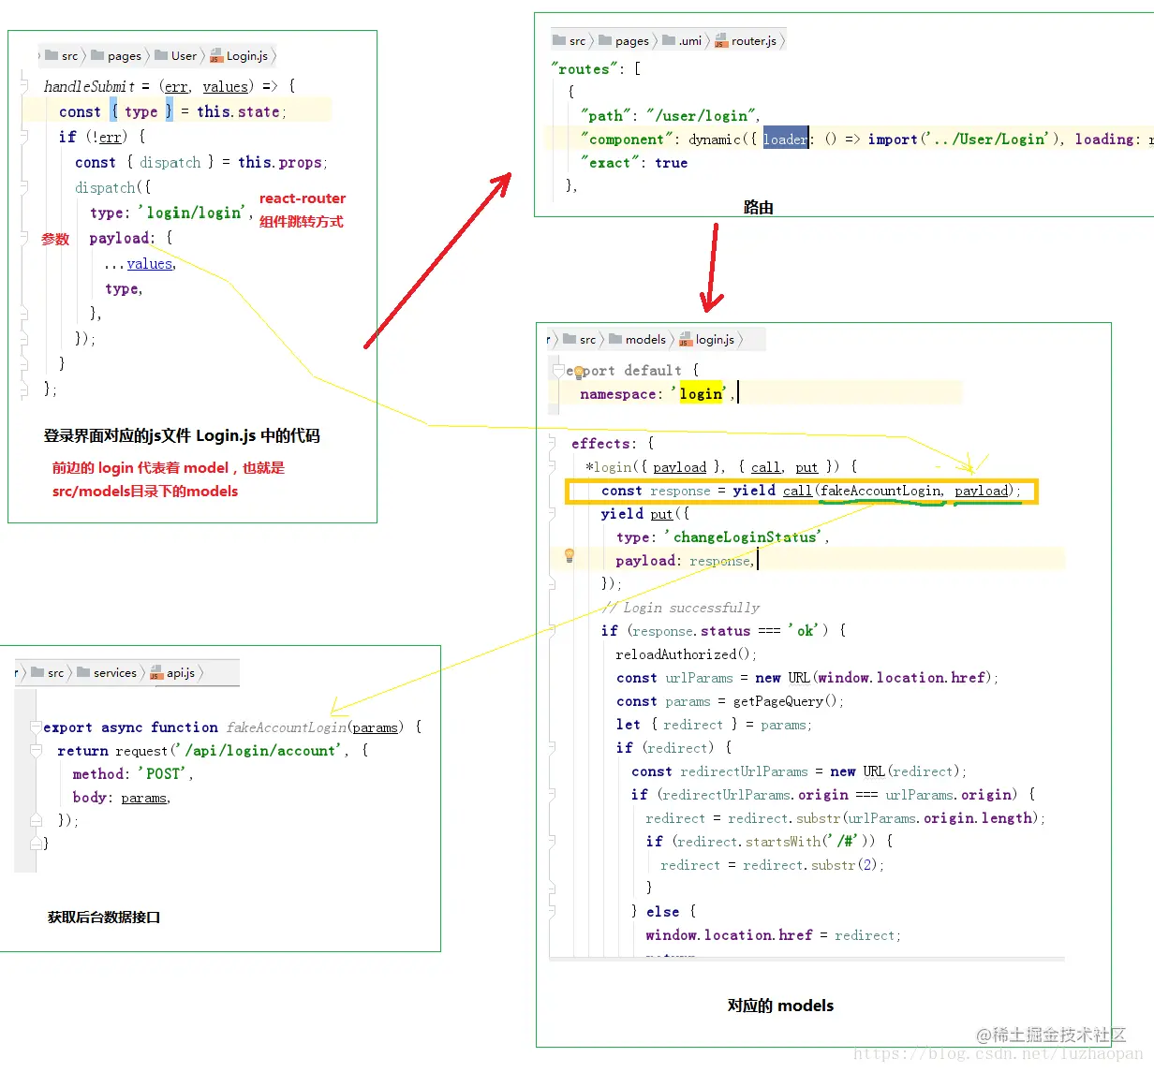The width and height of the screenshot is (1154, 1072).
Task: Click the src folder icon in the router.js breadcrumb
Action: pyautogui.click(x=559, y=40)
